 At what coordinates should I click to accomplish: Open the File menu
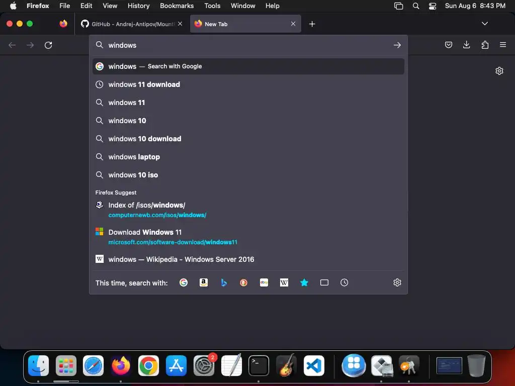(65, 6)
